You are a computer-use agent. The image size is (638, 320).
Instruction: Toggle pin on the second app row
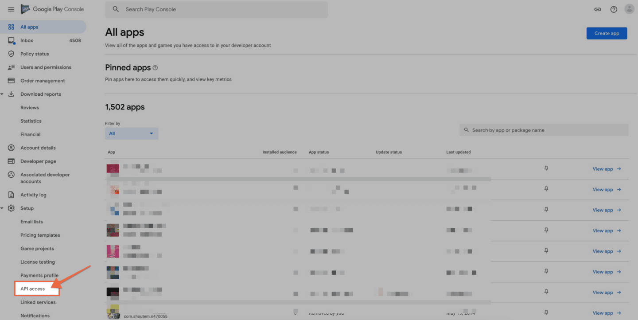point(546,189)
